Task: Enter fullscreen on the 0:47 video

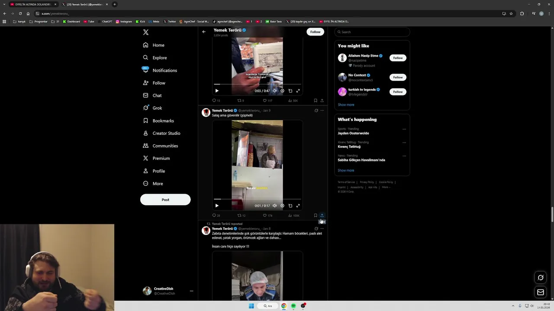Action: (298, 91)
